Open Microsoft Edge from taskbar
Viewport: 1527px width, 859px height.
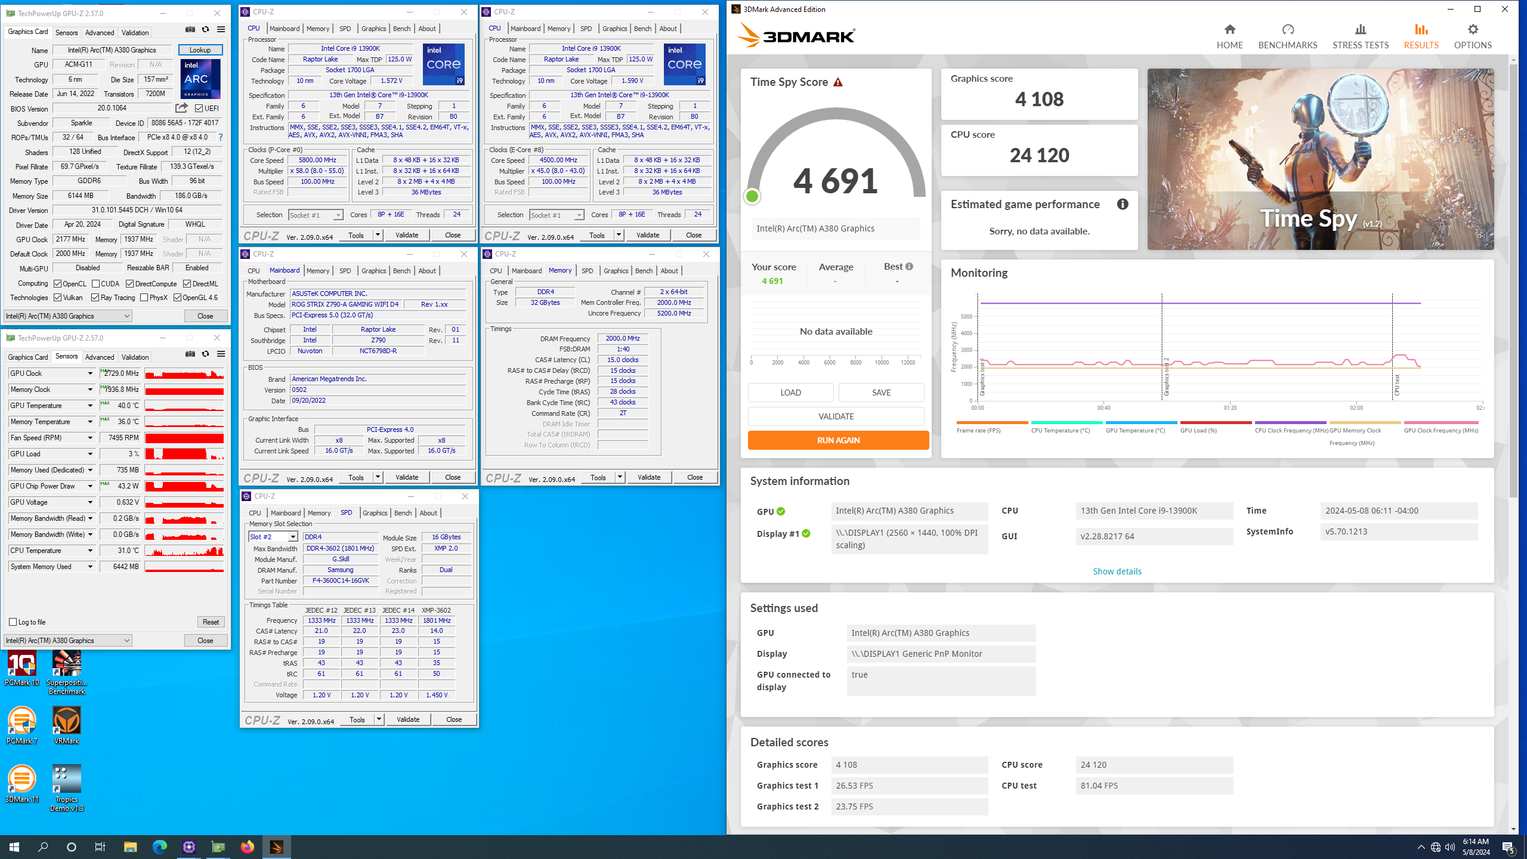tap(159, 846)
